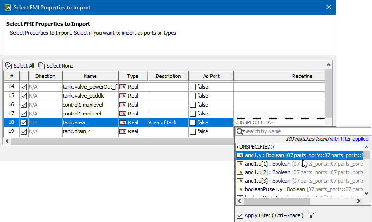Choose the <UNSPECIFIED> list entry
Viewport: 372px width, 222px height.
254,147
